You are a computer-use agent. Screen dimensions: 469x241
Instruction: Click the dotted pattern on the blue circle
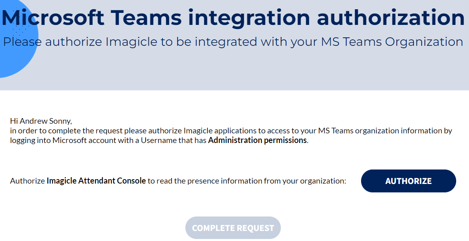coord(19,25)
